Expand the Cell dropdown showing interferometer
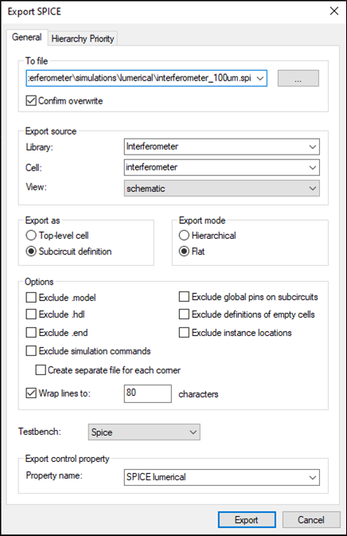The width and height of the screenshot is (347, 536). 222,167
